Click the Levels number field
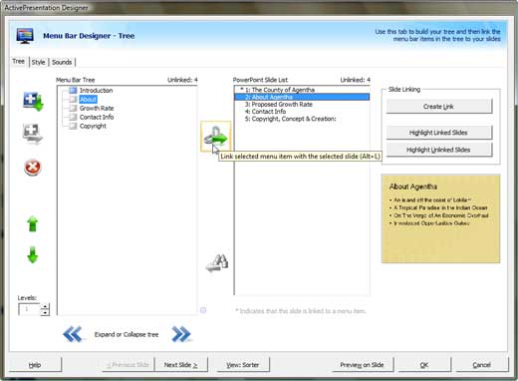 click(x=29, y=309)
